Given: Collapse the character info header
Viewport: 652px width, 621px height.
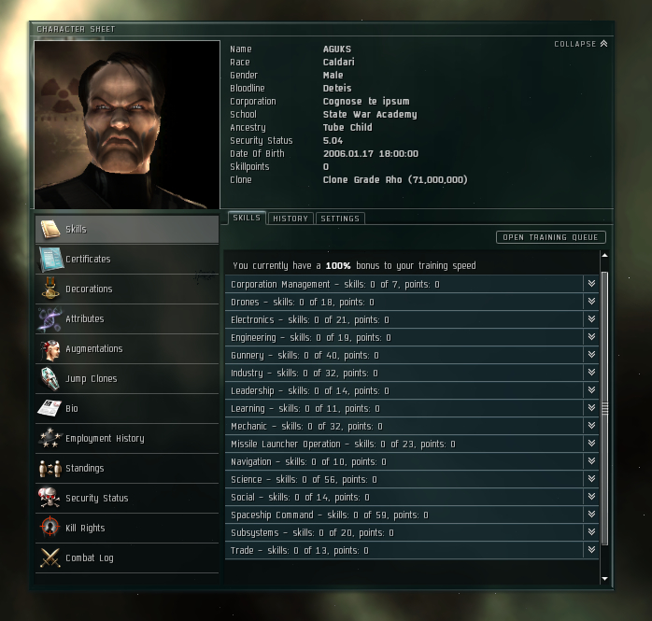Looking at the screenshot, I should point(580,44).
